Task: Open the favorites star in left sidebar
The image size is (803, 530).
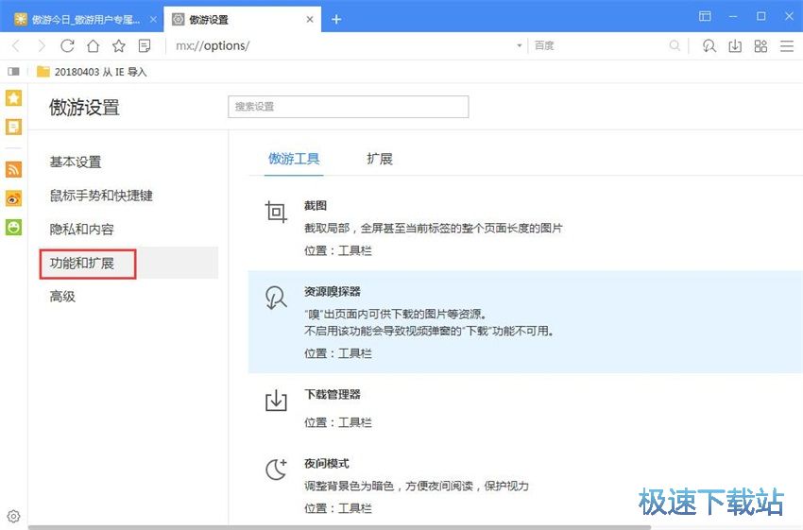Action: (14, 98)
